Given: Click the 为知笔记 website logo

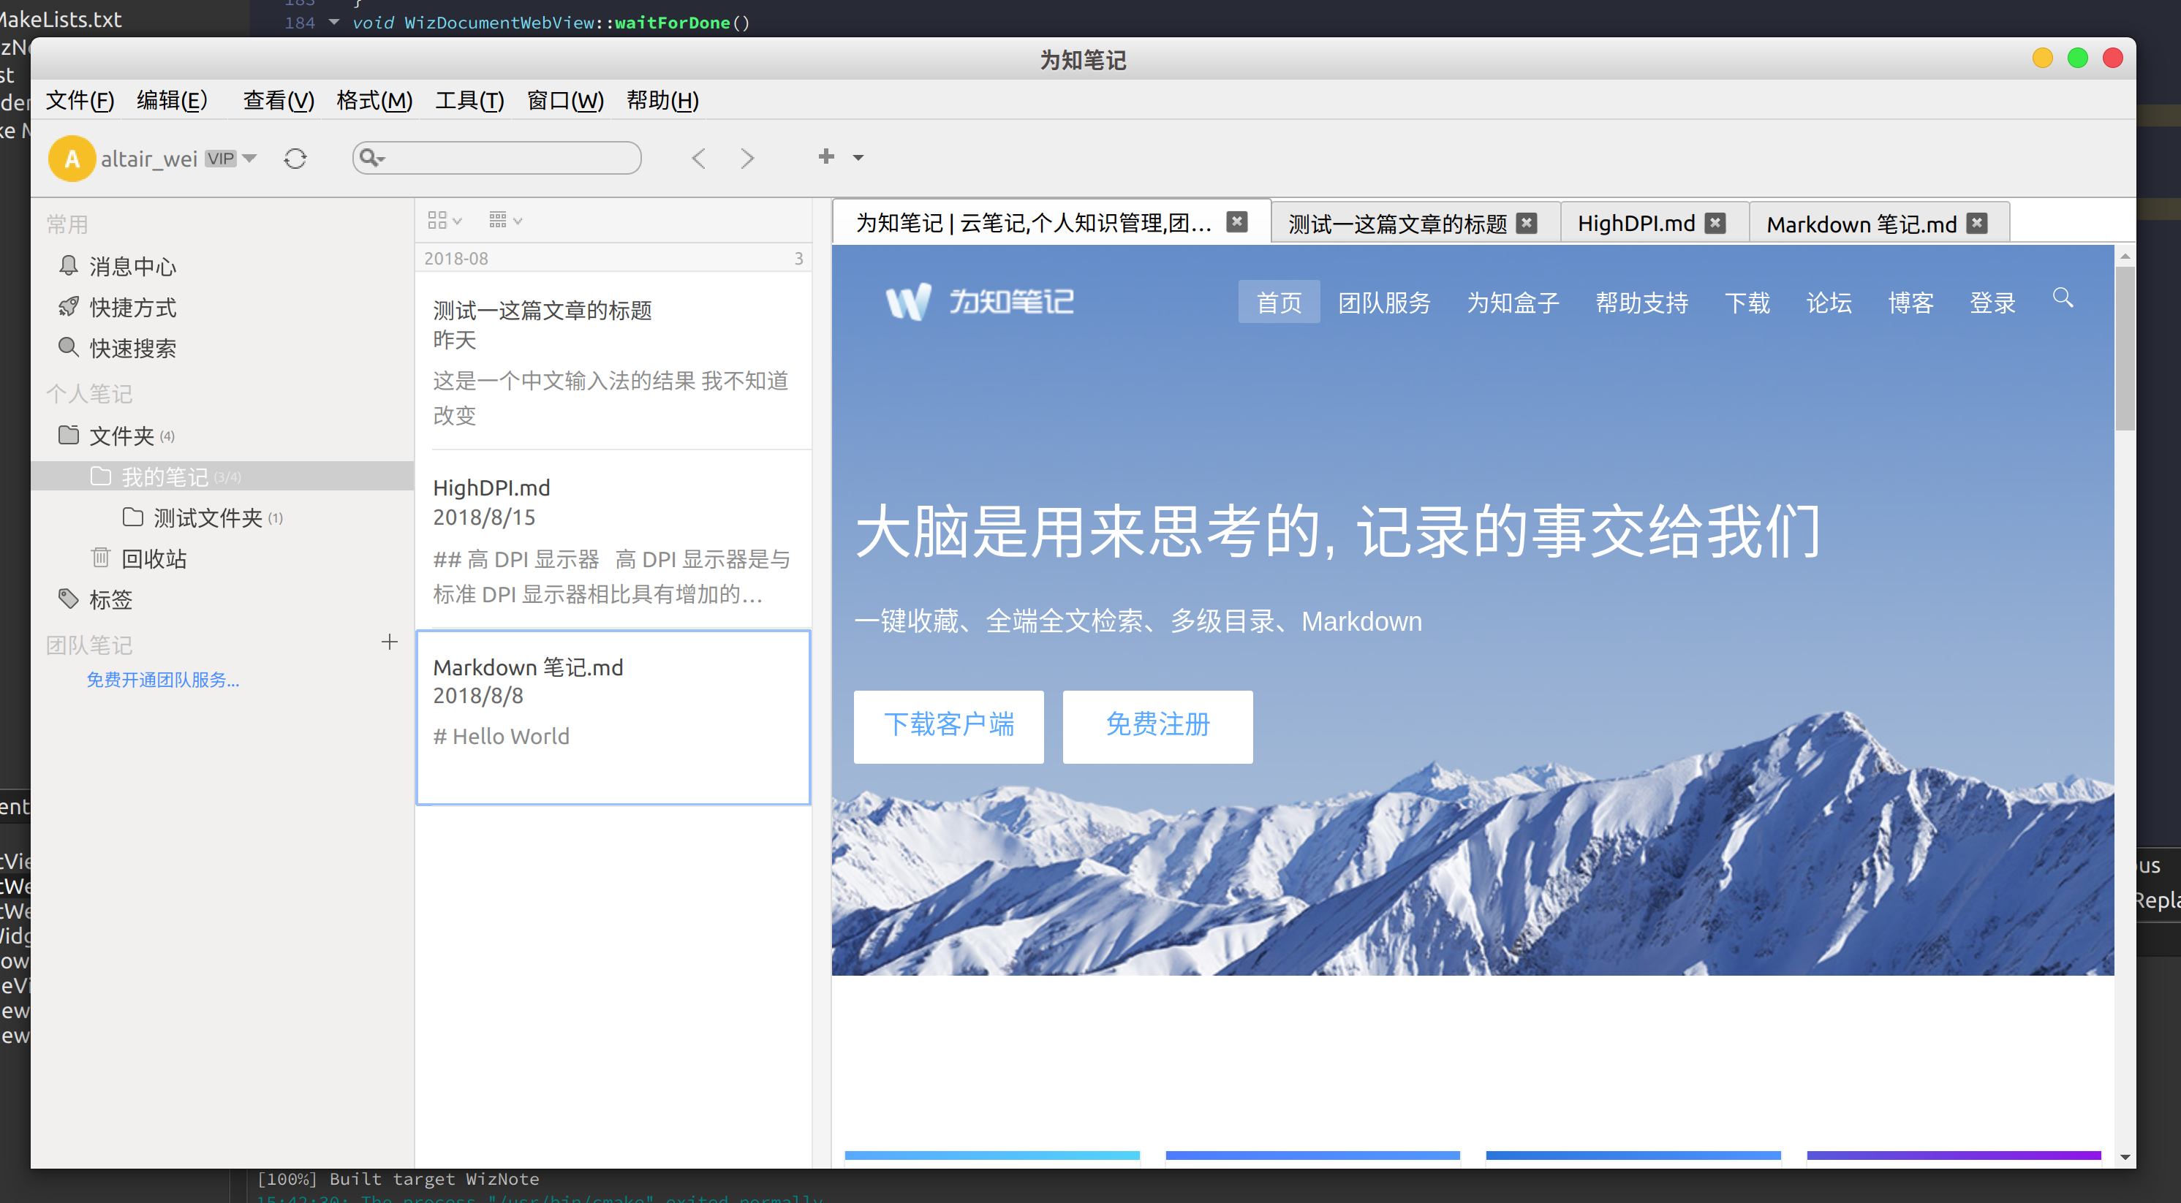Looking at the screenshot, I should pyautogui.click(x=980, y=301).
